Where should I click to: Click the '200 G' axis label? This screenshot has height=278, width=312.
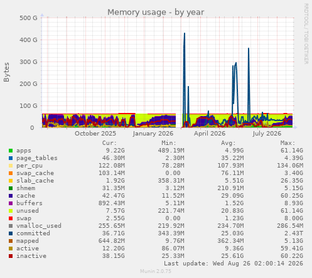(x=28, y=83)
